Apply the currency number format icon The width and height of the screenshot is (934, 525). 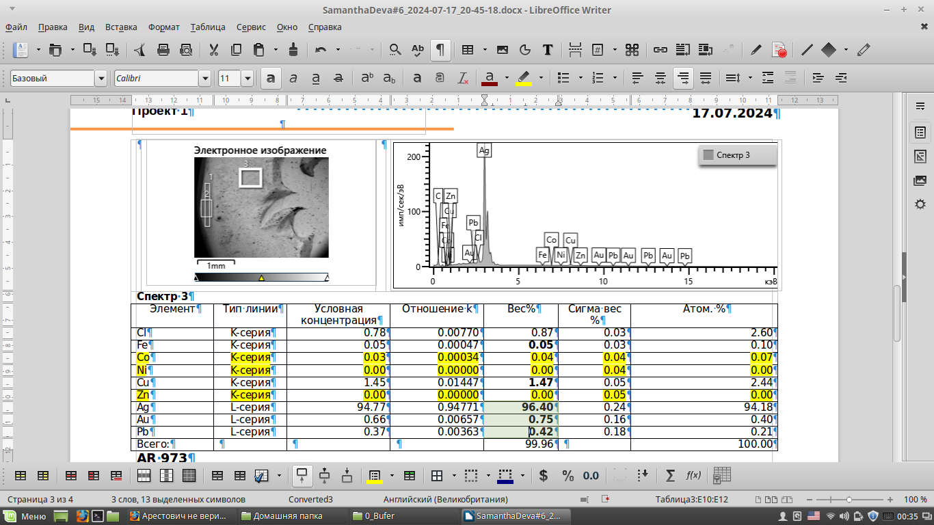click(x=544, y=476)
